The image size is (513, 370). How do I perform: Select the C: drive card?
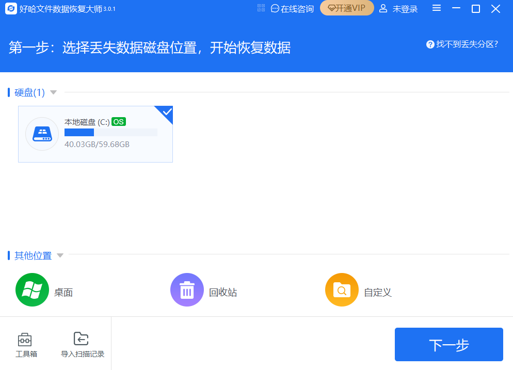tap(95, 134)
